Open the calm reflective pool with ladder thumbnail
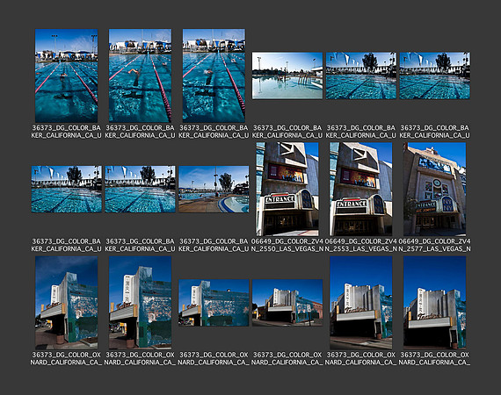The image size is (501, 395). (x=287, y=75)
